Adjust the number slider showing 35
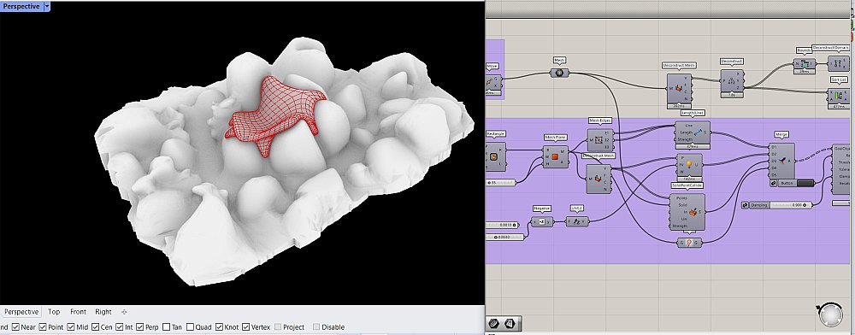Image resolution: width=855 pixels, height=335 pixels. (499, 183)
